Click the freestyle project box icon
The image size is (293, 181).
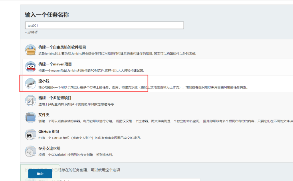click(31, 50)
